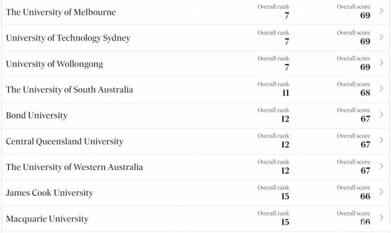Open Macquarie University listing
This screenshot has width=391, height=233.
47,219
